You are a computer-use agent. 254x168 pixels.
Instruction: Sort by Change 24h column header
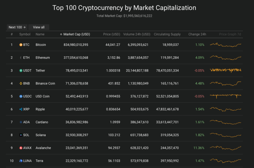pos(197,34)
